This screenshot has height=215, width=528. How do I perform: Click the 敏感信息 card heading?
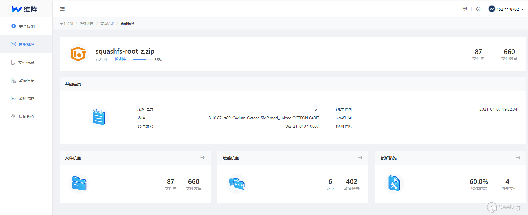click(x=231, y=158)
